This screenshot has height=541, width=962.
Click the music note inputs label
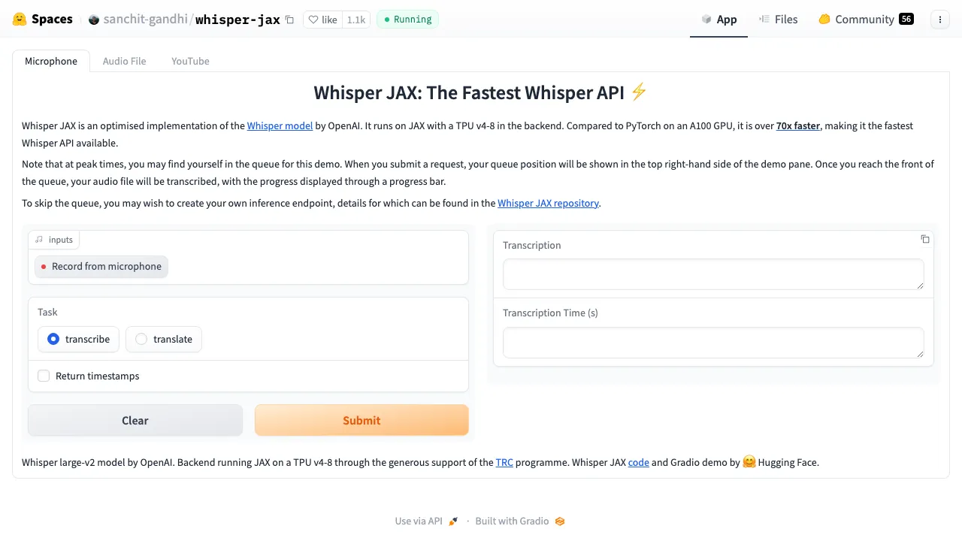pos(54,240)
